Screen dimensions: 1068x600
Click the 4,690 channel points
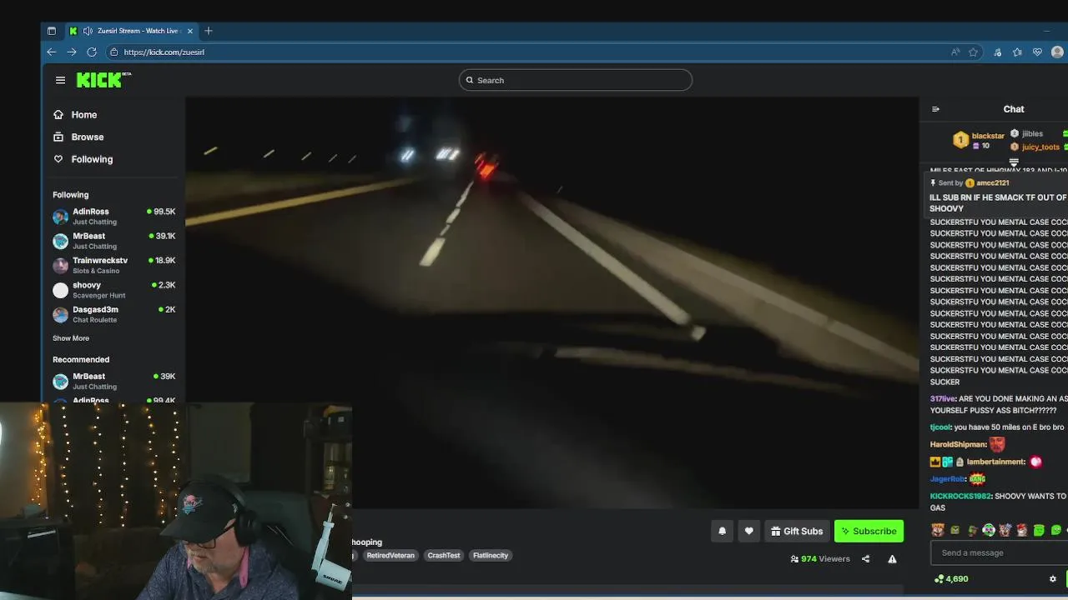[952, 579]
